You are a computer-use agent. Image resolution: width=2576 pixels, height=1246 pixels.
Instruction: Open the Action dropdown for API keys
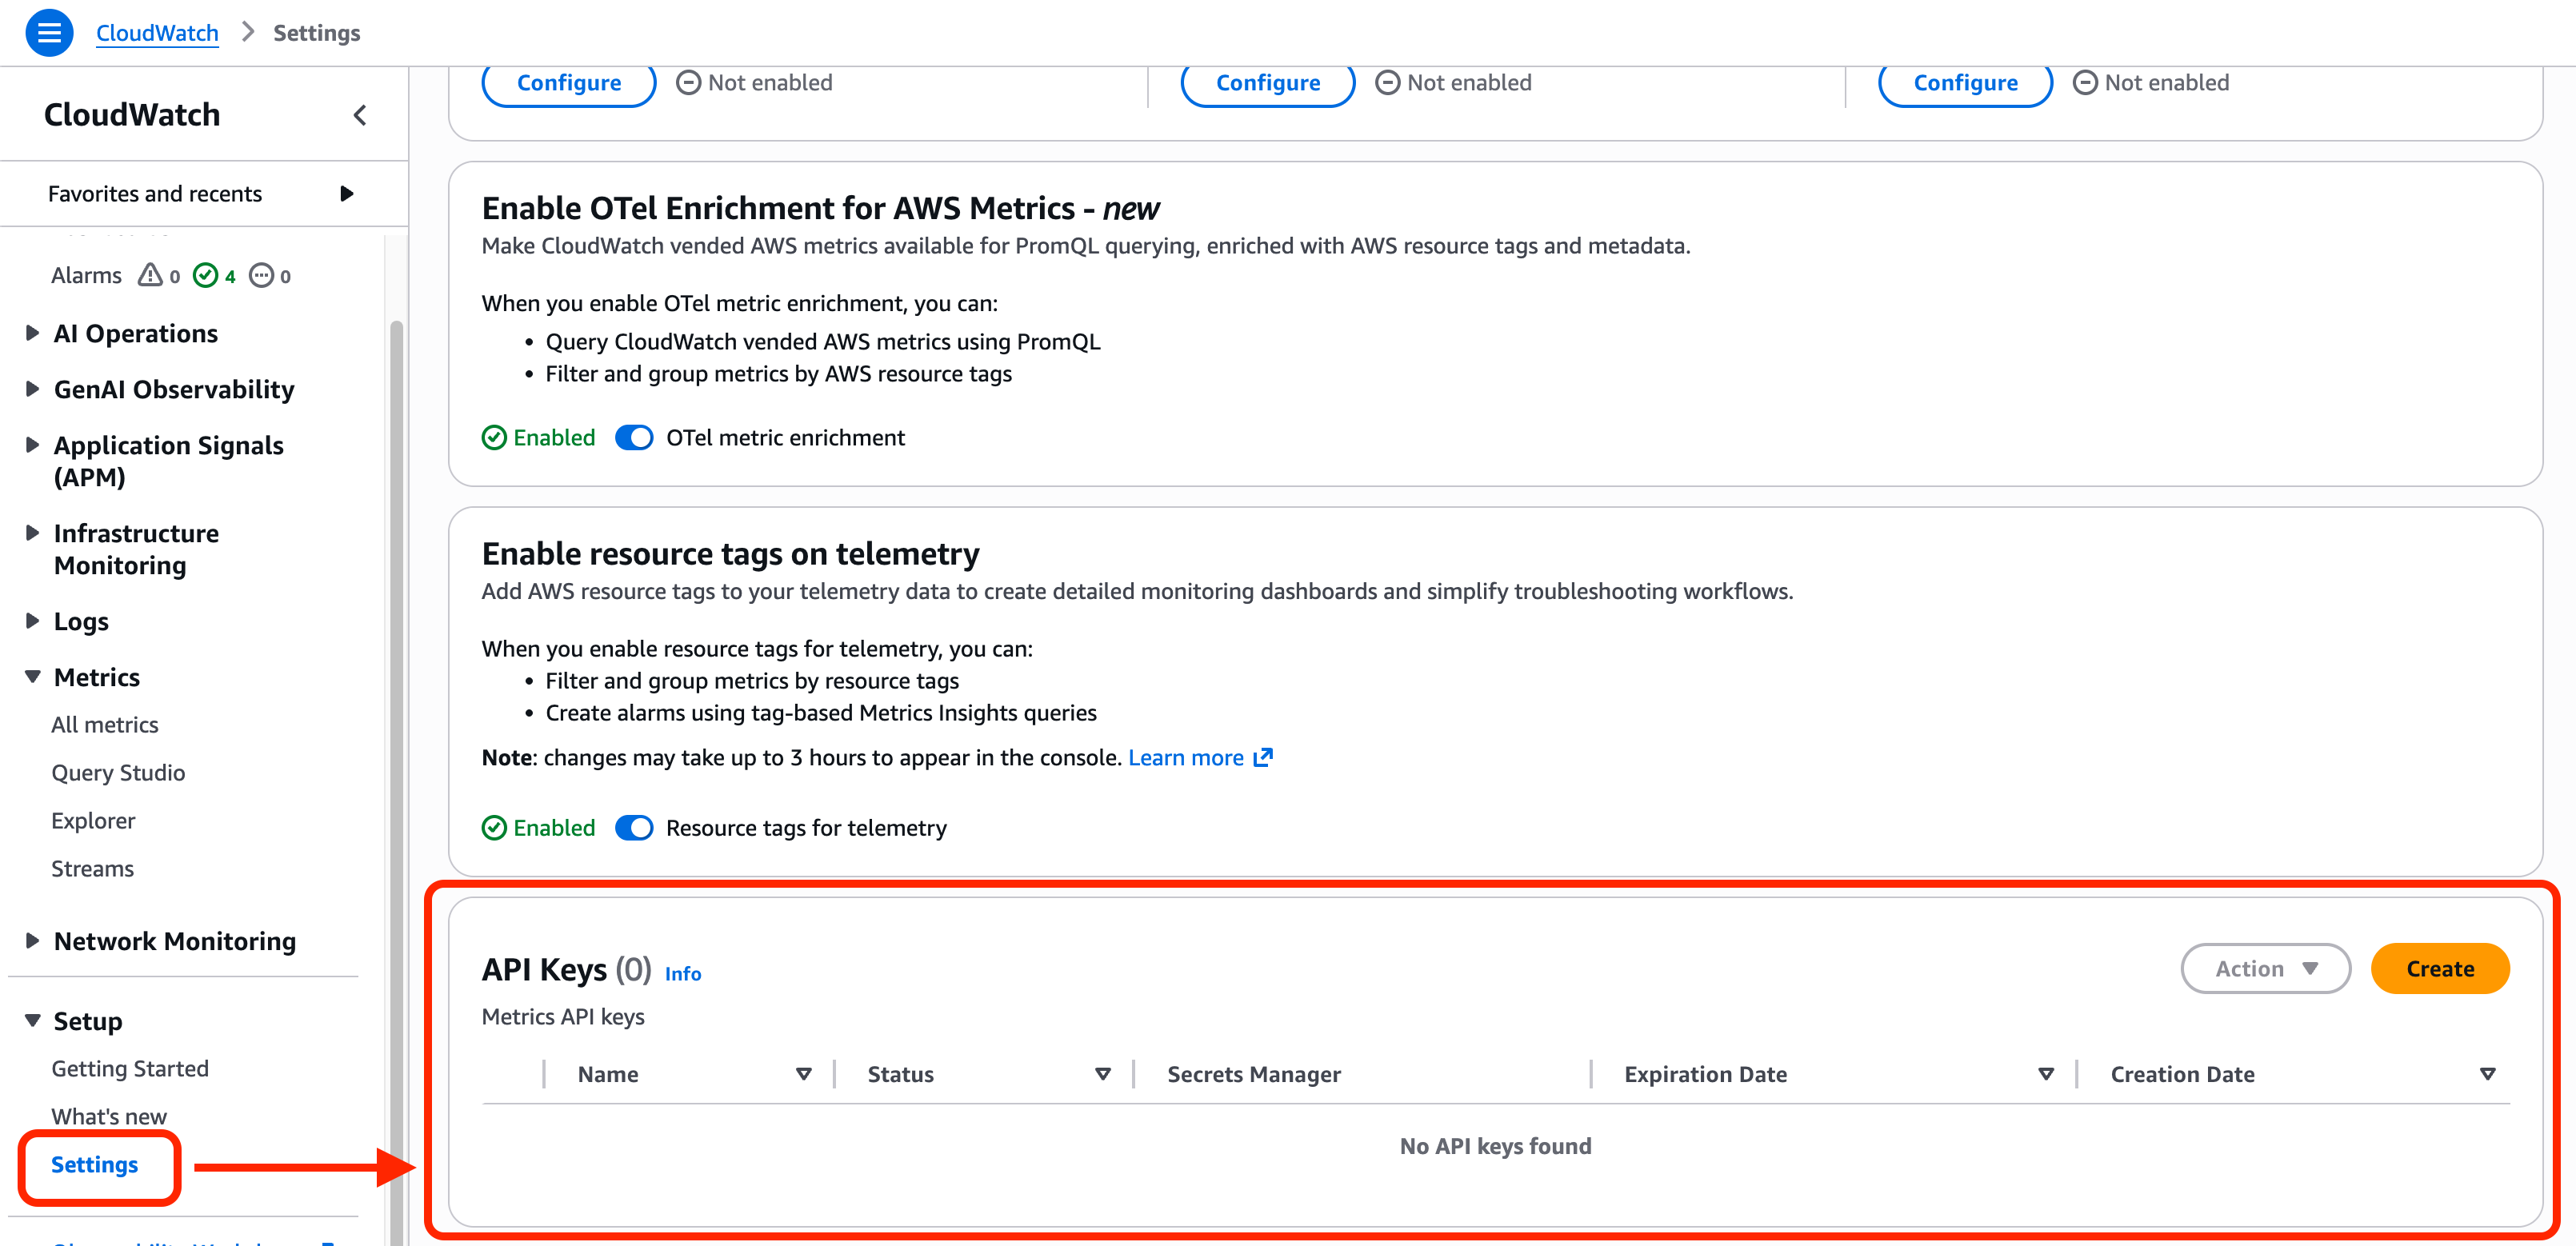click(x=2265, y=968)
